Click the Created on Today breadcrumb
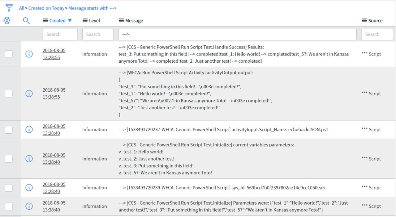Image resolution: width=396 pixels, height=217 pixels. coord(46,8)
